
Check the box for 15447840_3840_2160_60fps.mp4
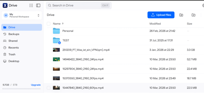(48, 88)
